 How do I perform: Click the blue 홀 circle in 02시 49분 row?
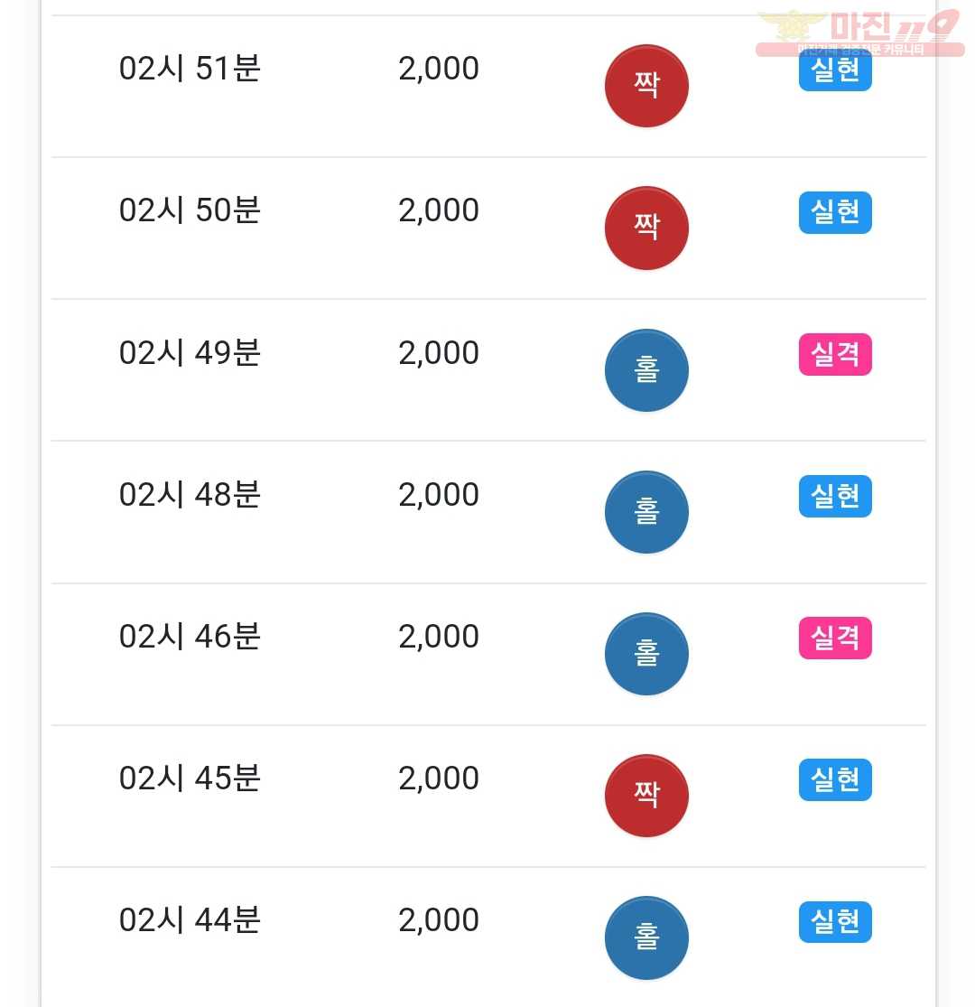pyautogui.click(x=646, y=370)
